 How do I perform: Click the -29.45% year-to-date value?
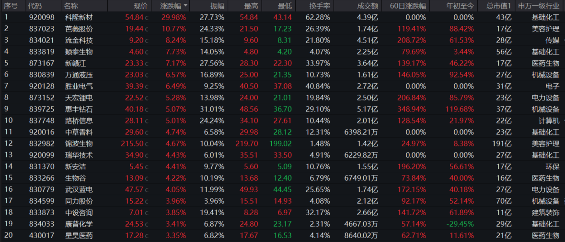click(460, 224)
